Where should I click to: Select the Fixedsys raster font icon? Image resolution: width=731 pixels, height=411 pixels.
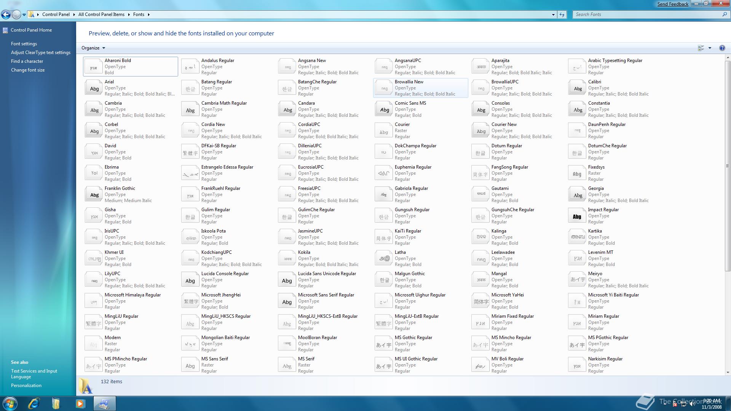click(577, 173)
